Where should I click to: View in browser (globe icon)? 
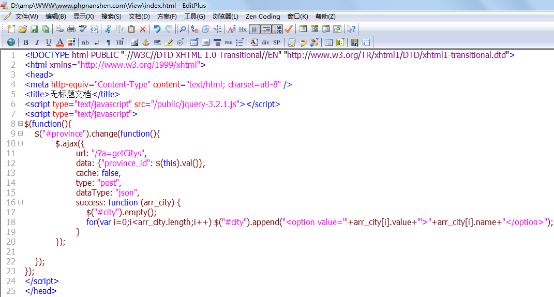coord(11,42)
